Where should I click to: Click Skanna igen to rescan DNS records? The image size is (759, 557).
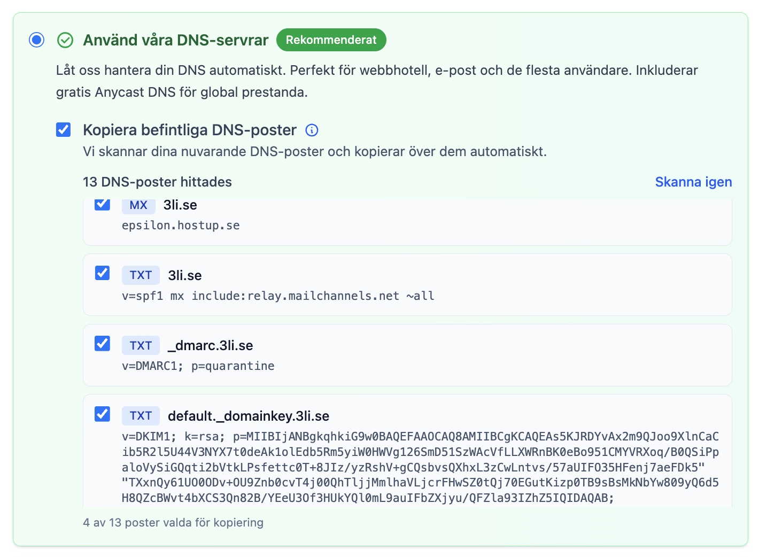[x=693, y=182]
